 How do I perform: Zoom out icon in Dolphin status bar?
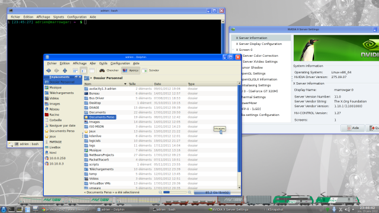[160, 192]
